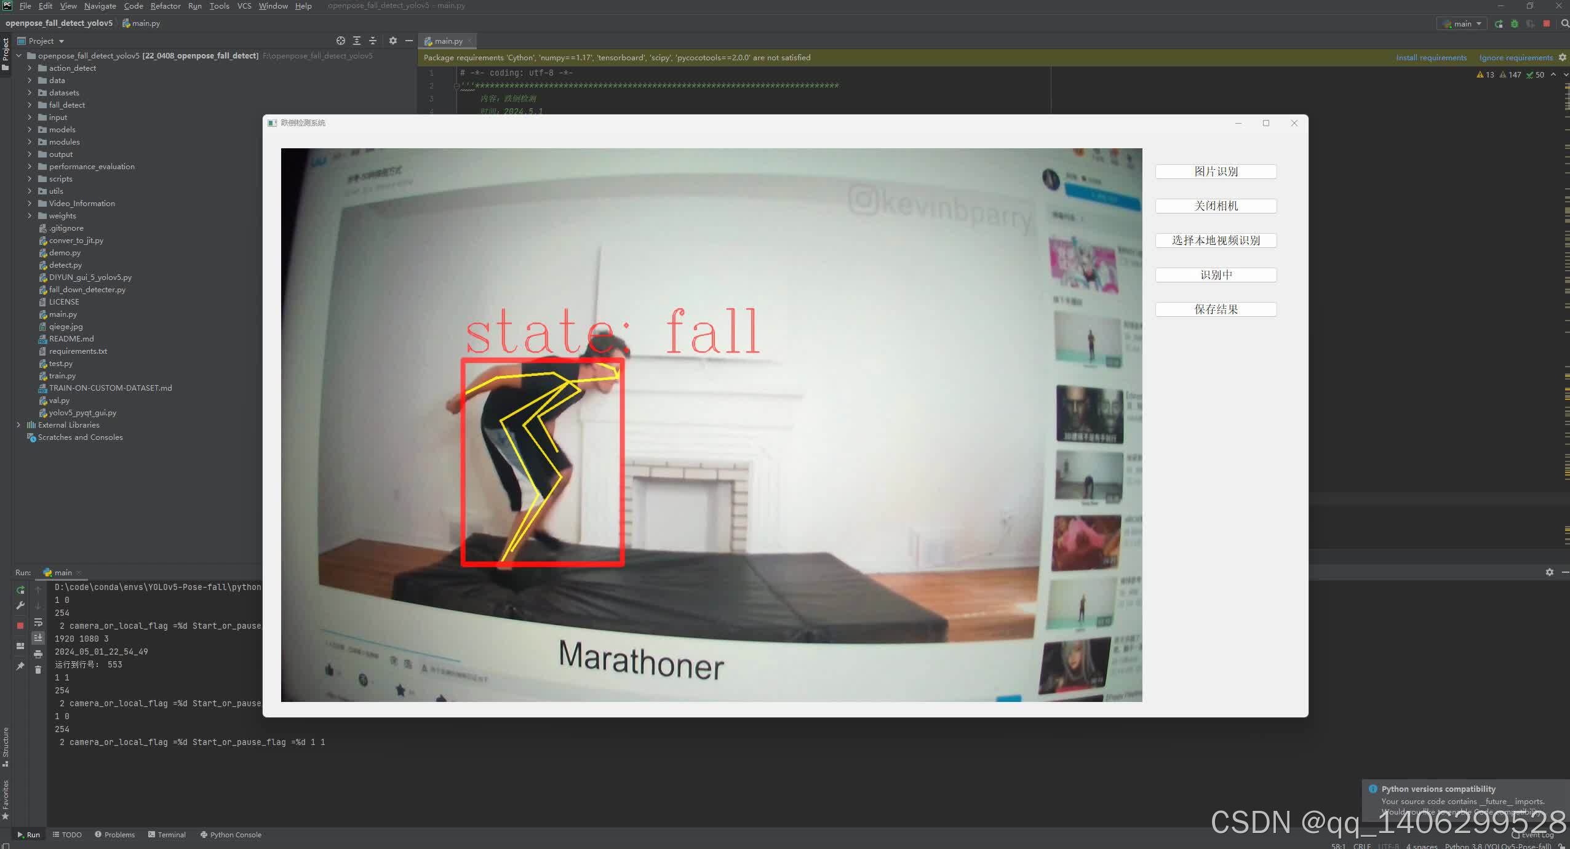Expand the action_detect folder
This screenshot has width=1570, height=849.
[30, 68]
